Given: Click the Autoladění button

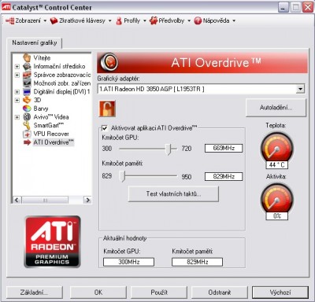Looking at the screenshot, I should (x=276, y=108).
